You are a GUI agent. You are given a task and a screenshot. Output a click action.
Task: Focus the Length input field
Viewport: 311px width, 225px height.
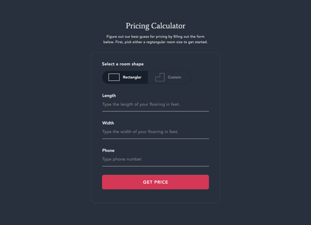pos(155,104)
